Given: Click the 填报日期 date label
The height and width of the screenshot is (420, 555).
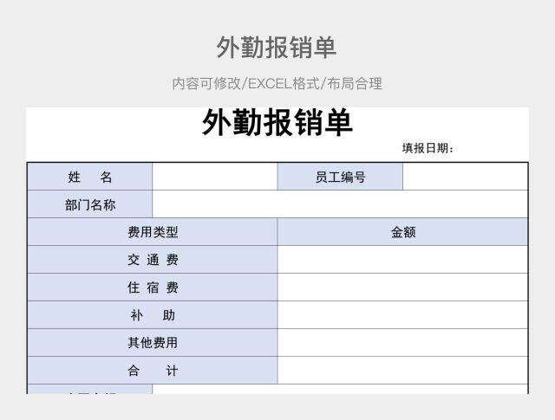Looking at the screenshot, I should click(428, 148).
